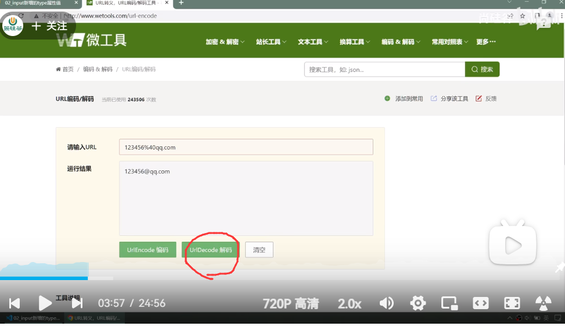The height and width of the screenshot is (326, 565).
Task: Click inside the 运行结果 textarea
Action: click(246, 198)
